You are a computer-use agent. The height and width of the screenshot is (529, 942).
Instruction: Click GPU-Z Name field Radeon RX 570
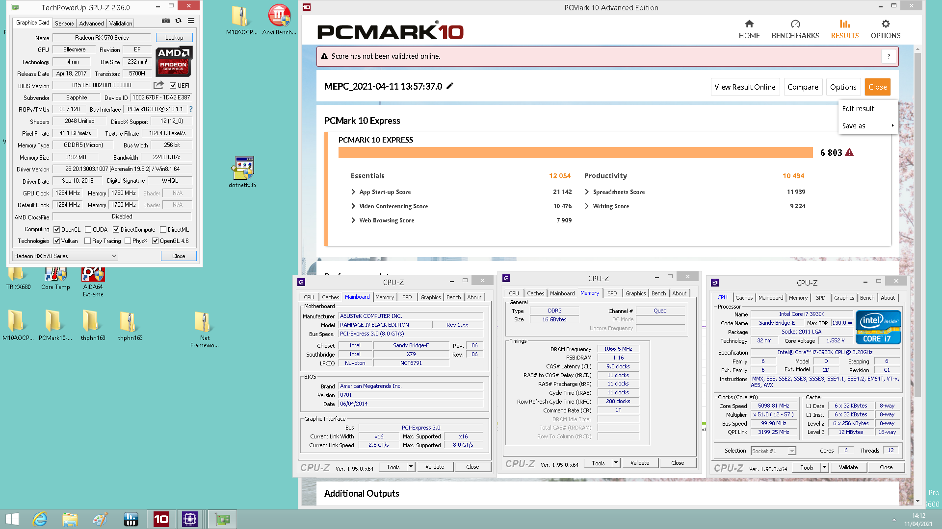pyautogui.click(x=102, y=38)
